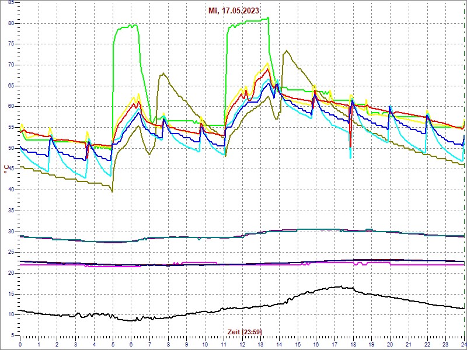The height and width of the screenshot is (350, 467).
Task: Click hour 21 on the time axis
Action: click(409, 344)
